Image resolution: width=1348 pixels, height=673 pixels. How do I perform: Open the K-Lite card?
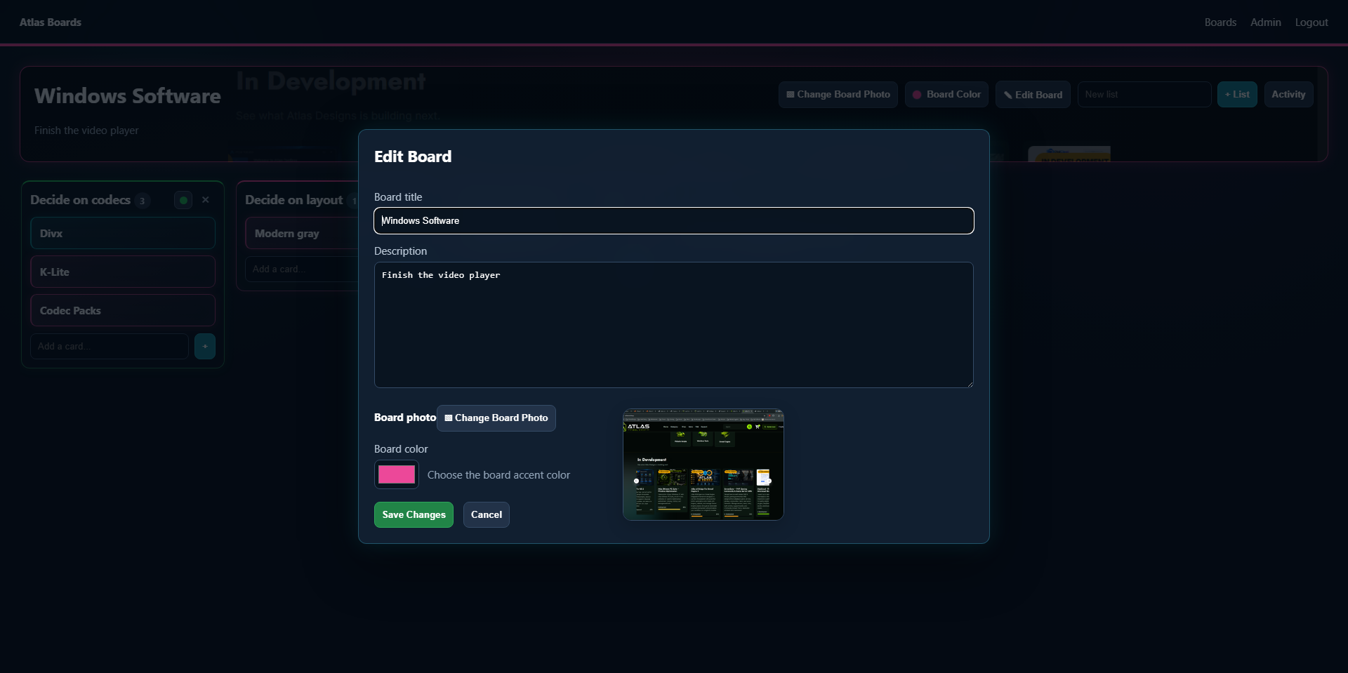tap(123, 272)
